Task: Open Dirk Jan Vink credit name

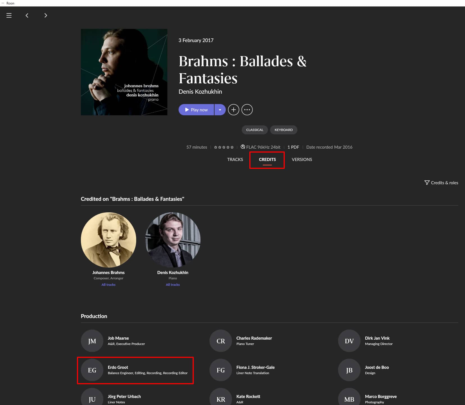Action: click(377, 338)
